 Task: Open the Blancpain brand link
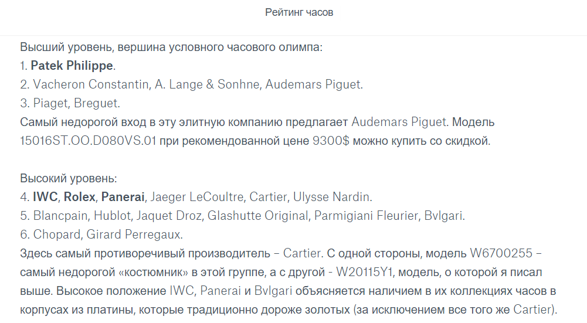[x=59, y=216]
